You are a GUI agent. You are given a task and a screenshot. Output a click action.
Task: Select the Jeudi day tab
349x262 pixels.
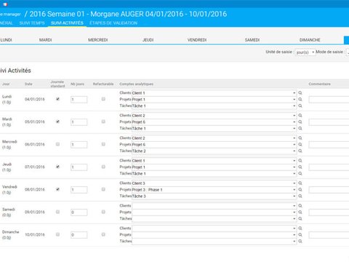(x=148, y=40)
